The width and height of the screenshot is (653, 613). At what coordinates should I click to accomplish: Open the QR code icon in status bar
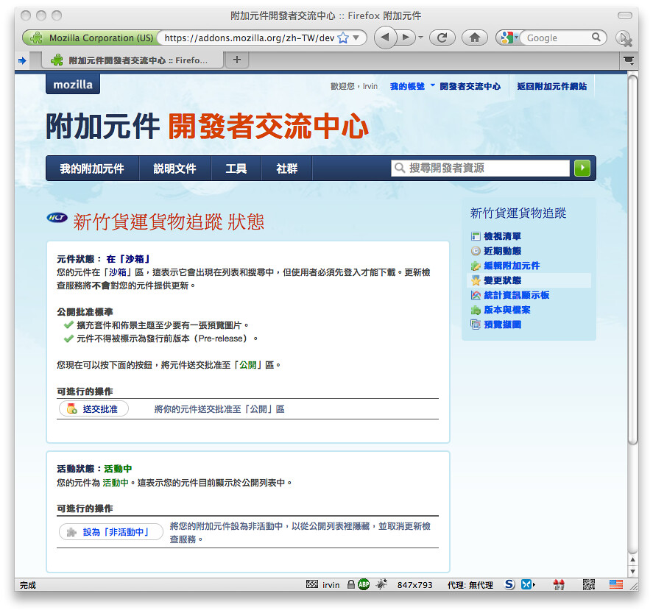[588, 584]
